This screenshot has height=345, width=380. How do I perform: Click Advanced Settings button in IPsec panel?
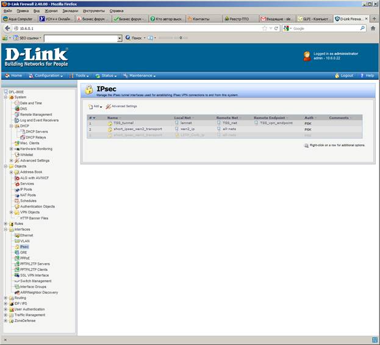[121, 107]
